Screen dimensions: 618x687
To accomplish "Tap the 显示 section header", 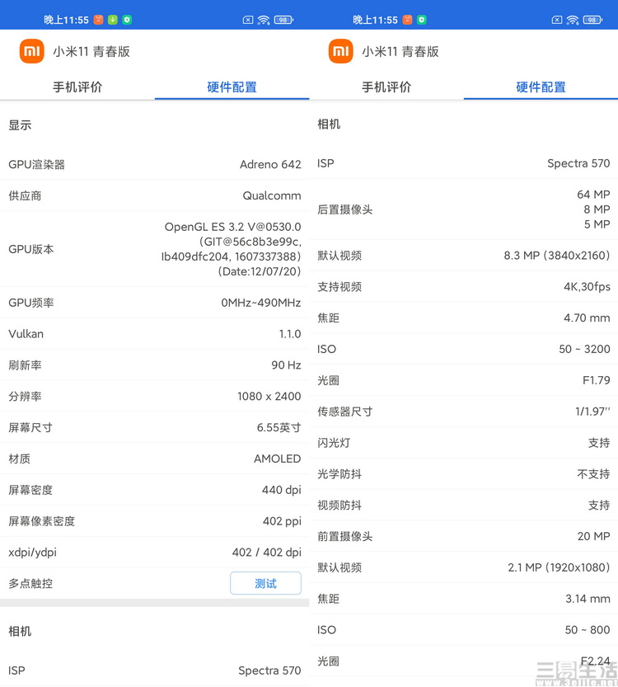I will 20,125.
